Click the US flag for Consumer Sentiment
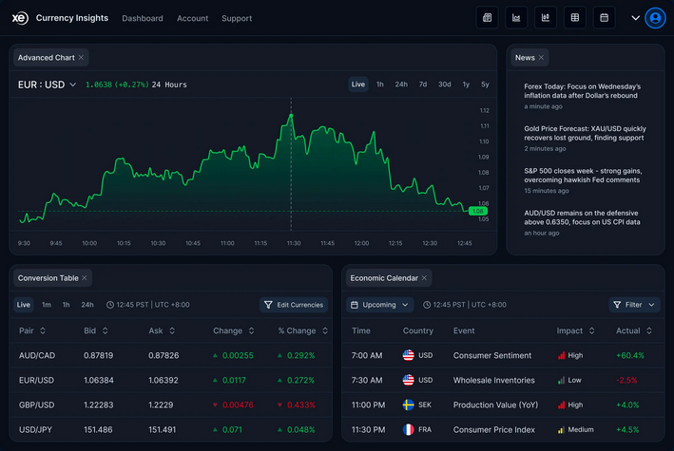 pyautogui.click(x=409, y=355)
